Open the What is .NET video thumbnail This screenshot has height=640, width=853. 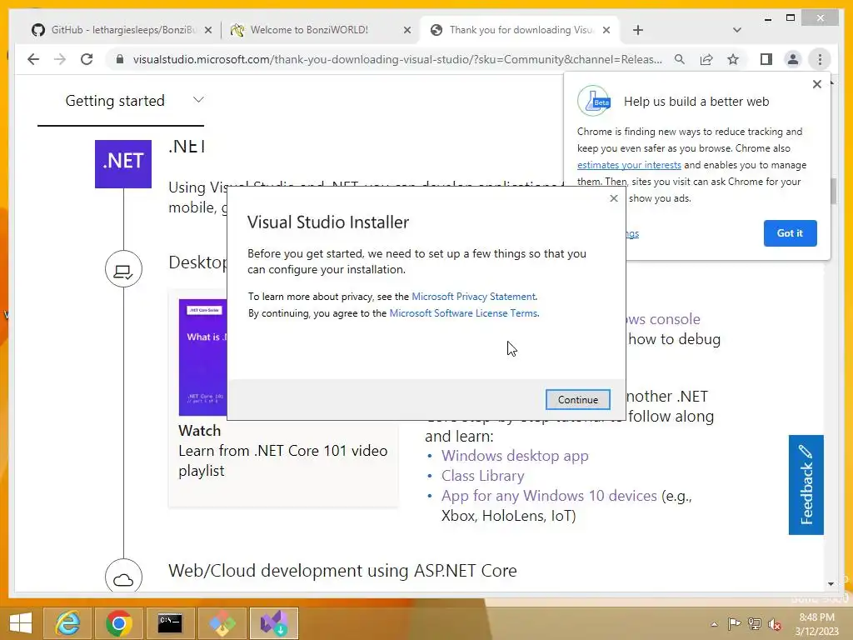click(202, 357)
